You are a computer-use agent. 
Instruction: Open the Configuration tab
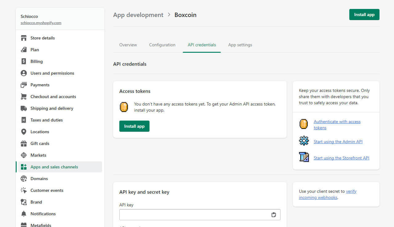click(x=162, y=45)
